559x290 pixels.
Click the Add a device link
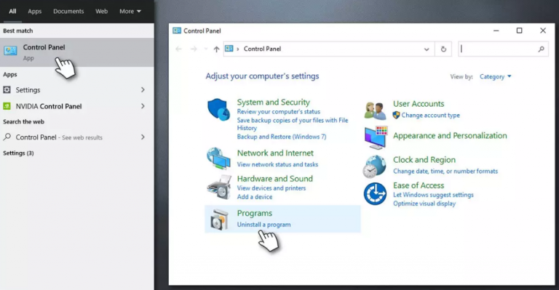coord(255,197)
